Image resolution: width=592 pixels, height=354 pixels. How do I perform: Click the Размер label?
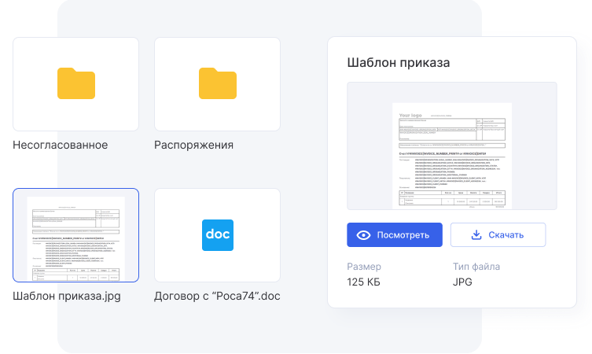364,267
